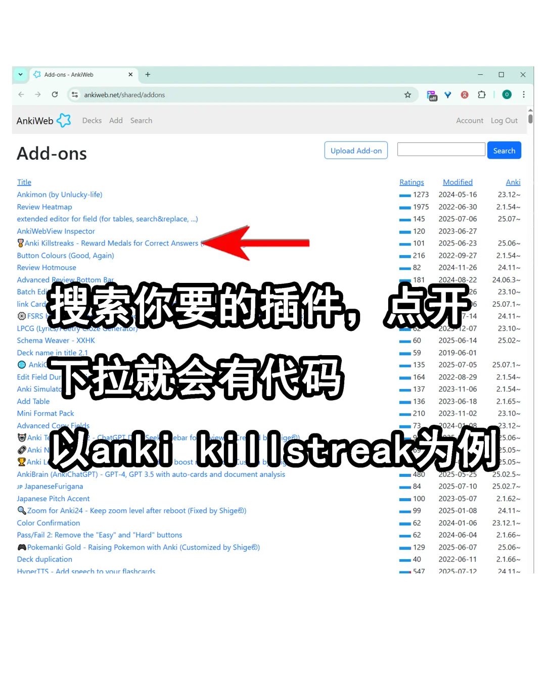Click the purple extension showing 'off' badge
Screen dimensions: 546x682
pyautogui.click(x=432, y=95)
